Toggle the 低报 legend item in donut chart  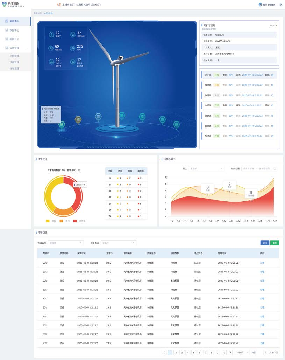coord(51,221)
